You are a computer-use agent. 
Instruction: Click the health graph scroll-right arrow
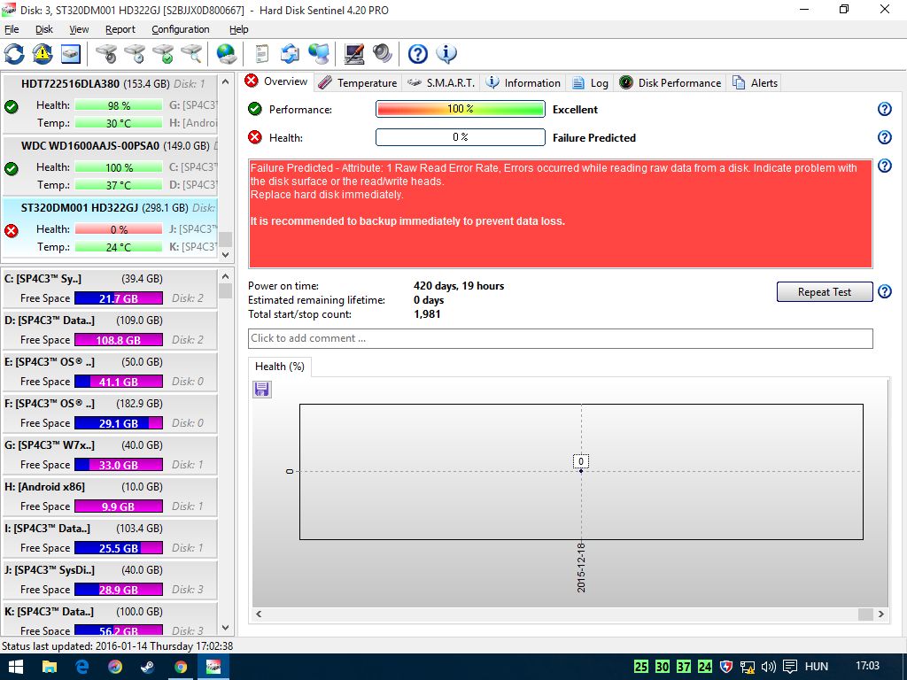881,614
